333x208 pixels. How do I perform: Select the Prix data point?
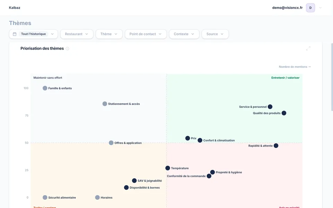(x=188, y=138)
